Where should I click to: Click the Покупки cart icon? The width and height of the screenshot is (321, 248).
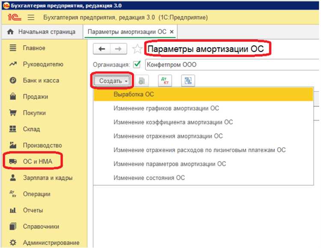tap(13, 112)
